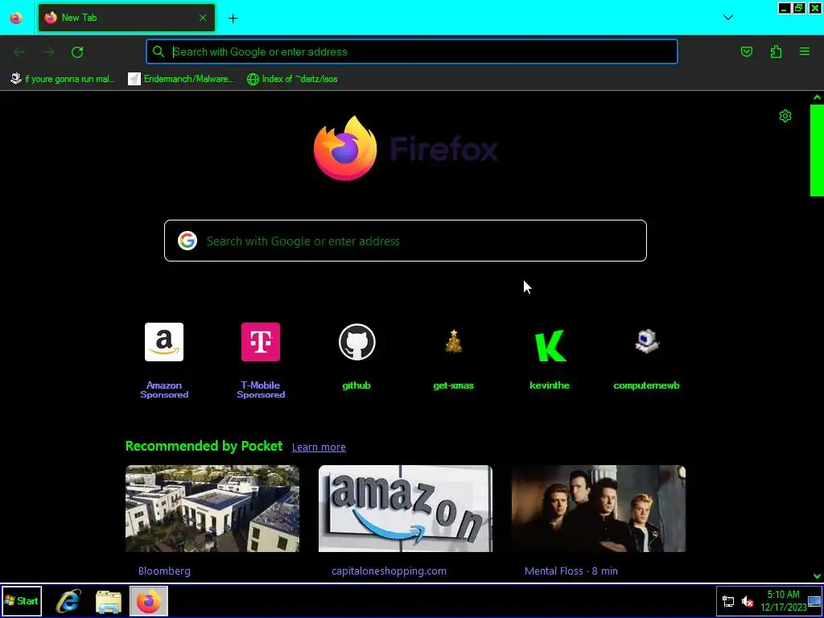This screenshot has height=618, width=824.
Task: Click capitaloneshopping.com source label
Action: point(389,571)
